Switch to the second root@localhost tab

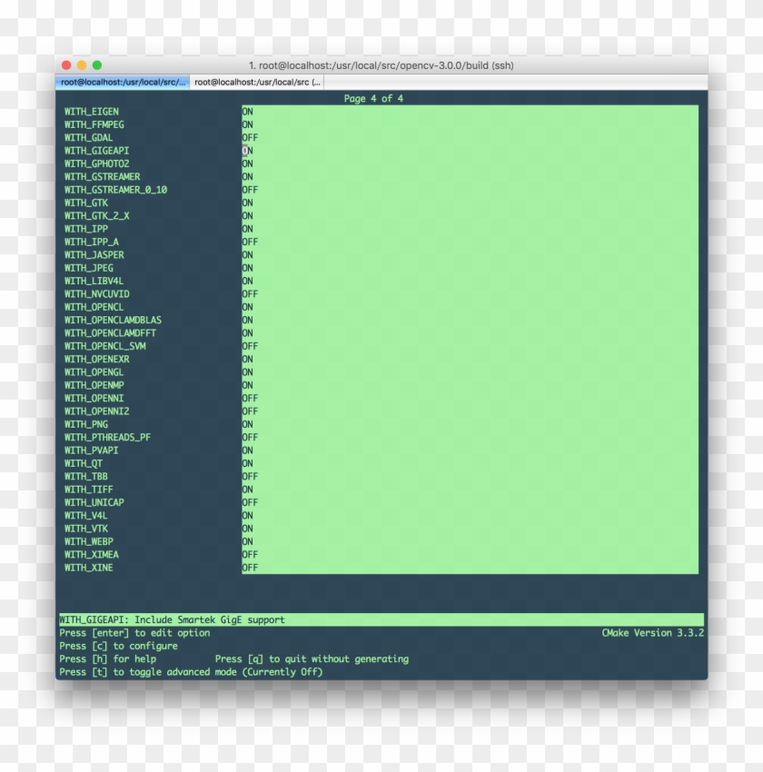[257, 83]
